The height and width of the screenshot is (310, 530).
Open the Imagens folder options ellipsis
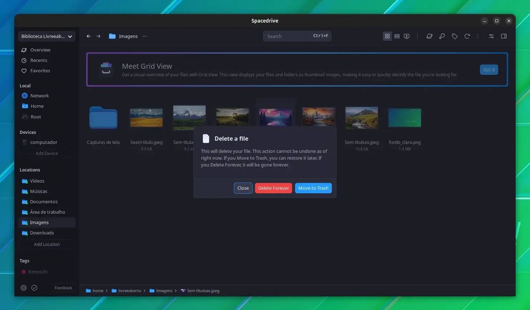(145, 36)
